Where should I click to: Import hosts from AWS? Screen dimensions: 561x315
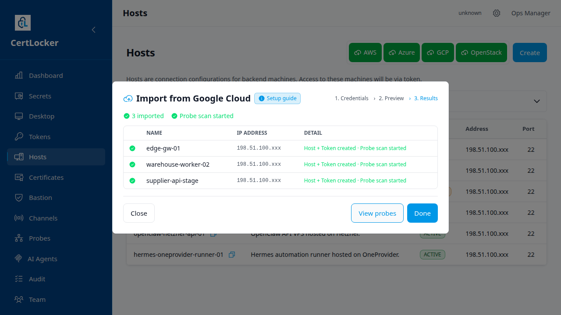(x=366, y=52)
